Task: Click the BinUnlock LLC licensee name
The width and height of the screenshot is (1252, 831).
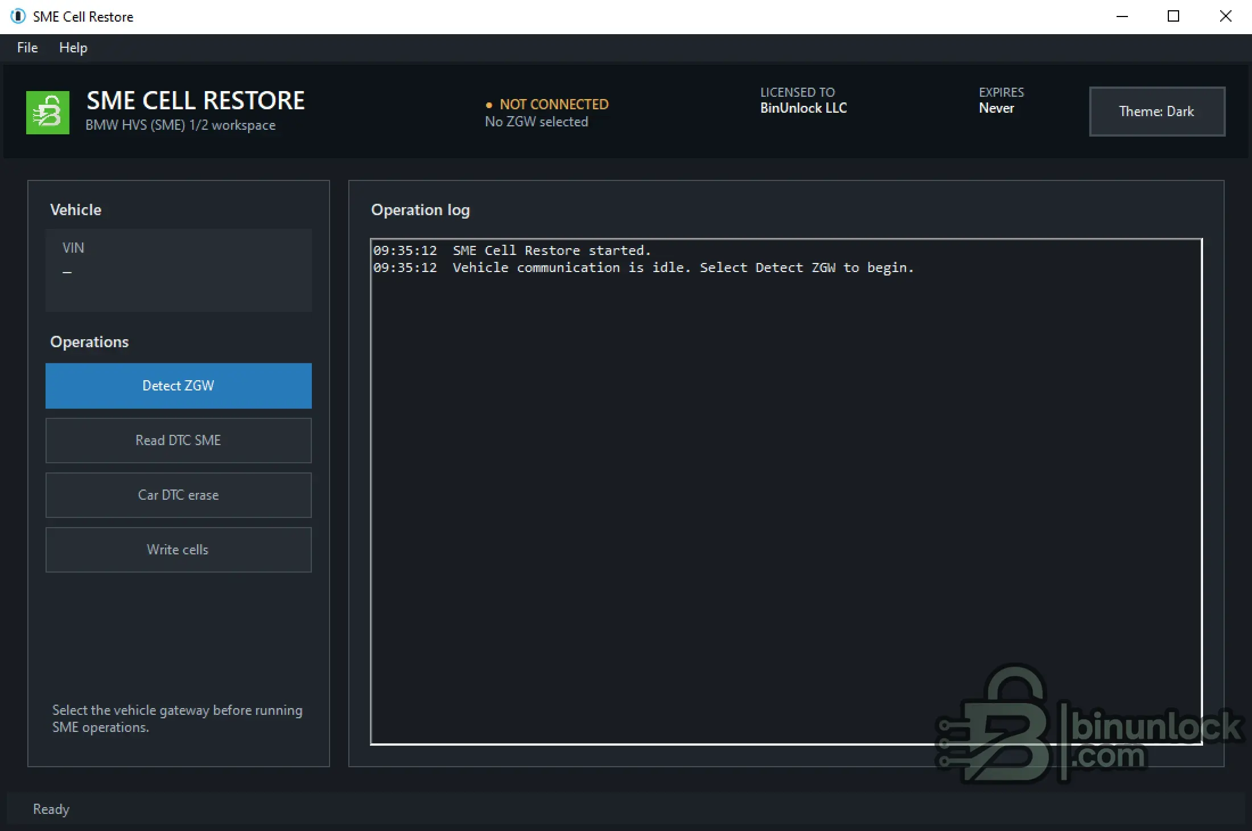Action: (x=804, y=108)
